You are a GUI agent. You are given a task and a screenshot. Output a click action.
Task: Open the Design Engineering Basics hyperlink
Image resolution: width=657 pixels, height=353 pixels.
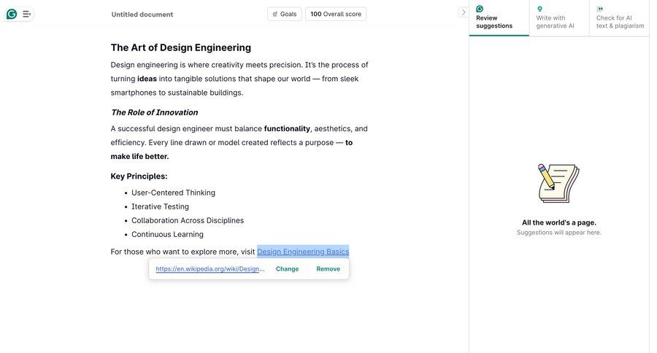(x=303, y=252)
